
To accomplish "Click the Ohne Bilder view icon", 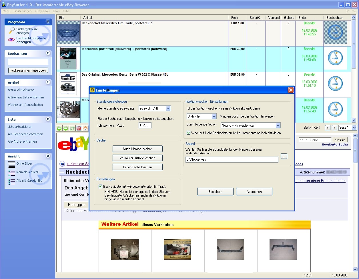I will click(11, 164).
